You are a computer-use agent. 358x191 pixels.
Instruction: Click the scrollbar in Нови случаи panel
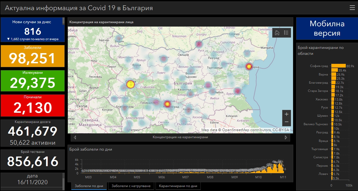[x=63, y=21]
